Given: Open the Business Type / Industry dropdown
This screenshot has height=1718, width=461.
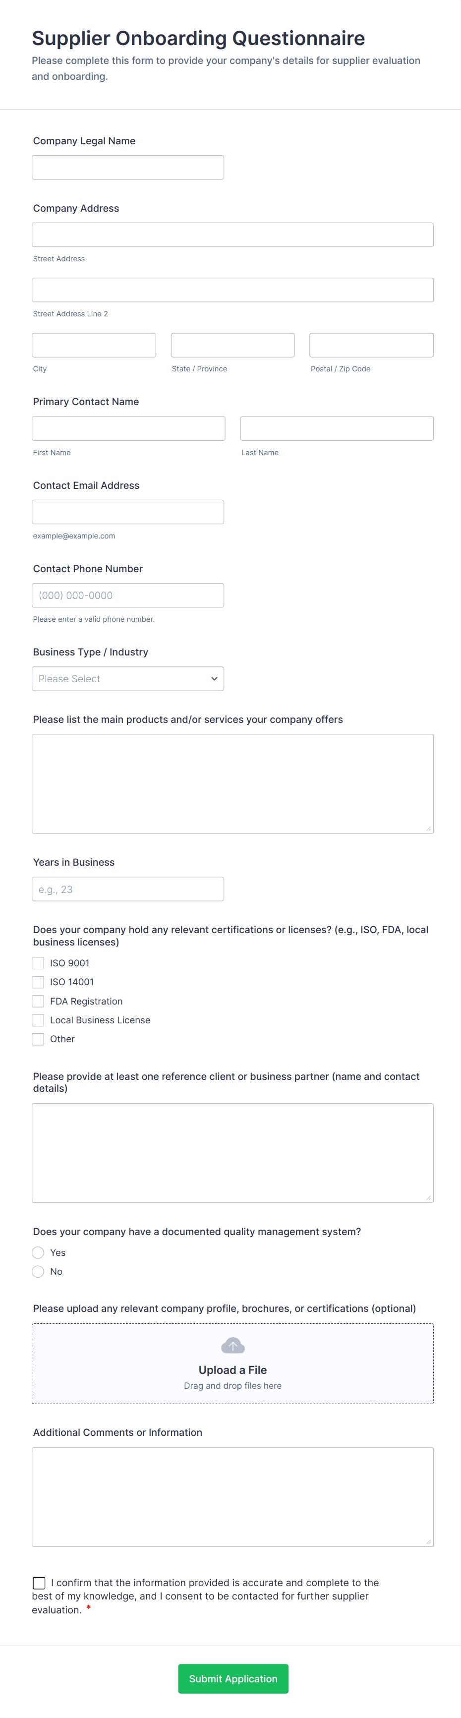Looking at the screenshot, I should click(127, 679).
